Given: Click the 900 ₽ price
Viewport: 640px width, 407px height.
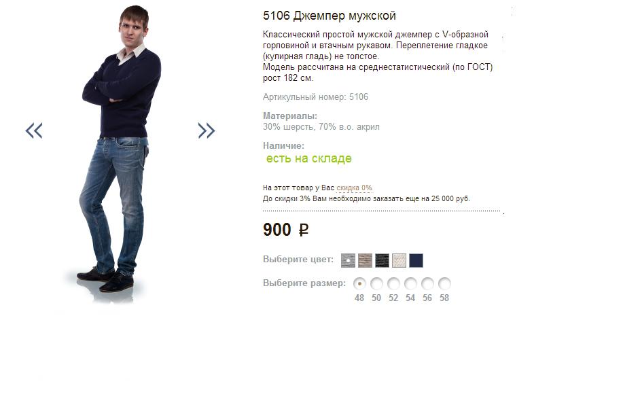Looking at the screenshot, I should pyautogui.click(x=286, y=230).
